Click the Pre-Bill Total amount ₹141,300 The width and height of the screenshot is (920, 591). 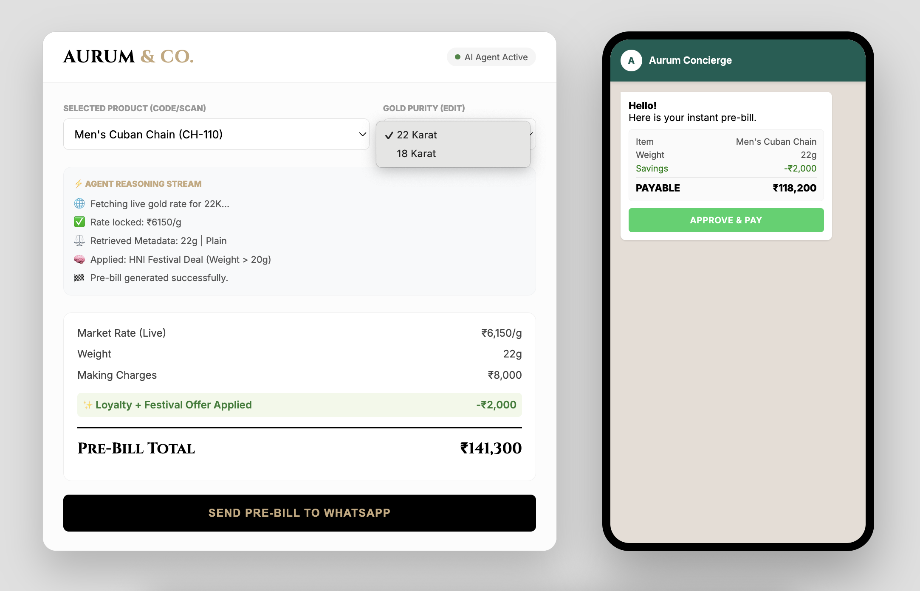tap(491, 448)
